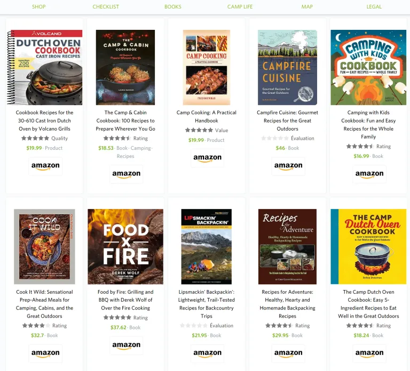Open Campfire Cuisine title link
This screenshot has height=371, width=410.
[x=287, y=120]
